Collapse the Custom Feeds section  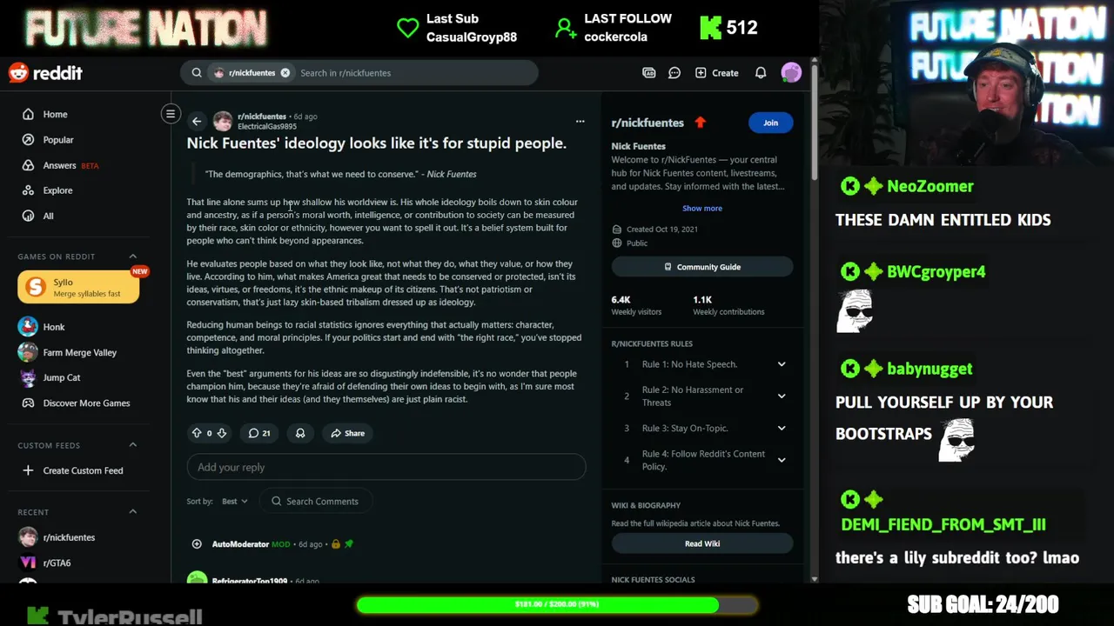[133, 445]
